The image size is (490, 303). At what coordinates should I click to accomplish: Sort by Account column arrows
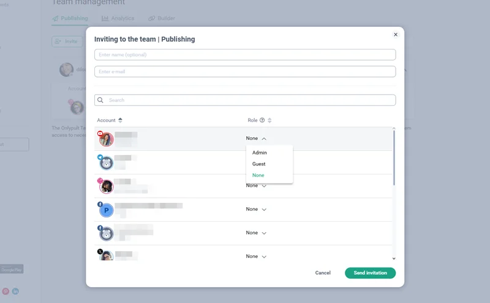[120, 120]
